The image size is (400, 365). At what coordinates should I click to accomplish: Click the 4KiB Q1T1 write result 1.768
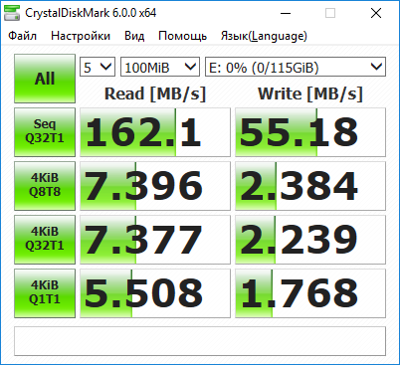click(x=310, y=293)
